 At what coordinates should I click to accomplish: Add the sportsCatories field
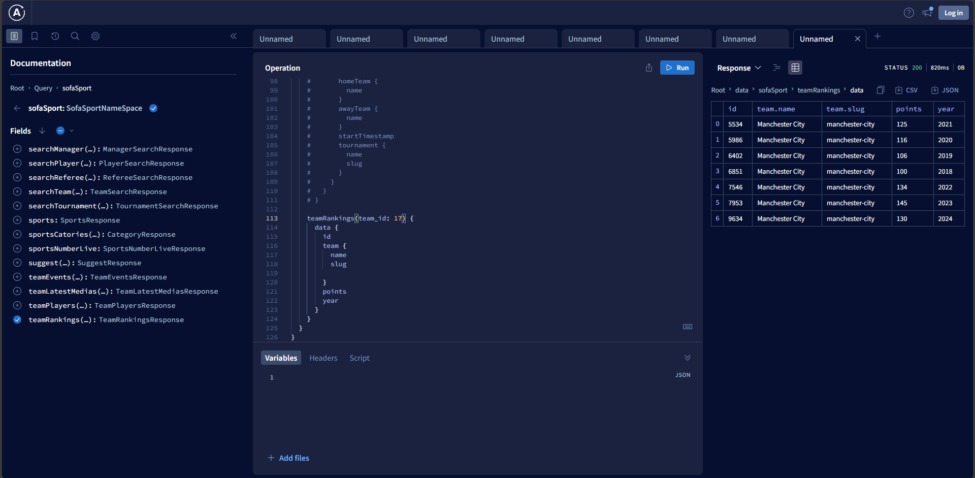coord(17,234)
